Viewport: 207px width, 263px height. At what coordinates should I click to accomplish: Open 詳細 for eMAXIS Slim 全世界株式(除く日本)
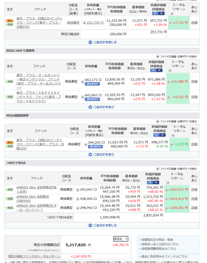pyautogui.click(x=194, y=190)
